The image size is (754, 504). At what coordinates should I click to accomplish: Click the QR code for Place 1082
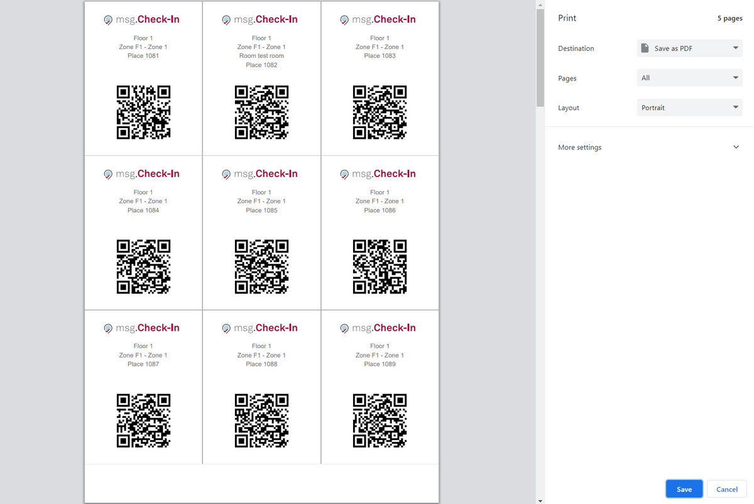coord(261,112)
